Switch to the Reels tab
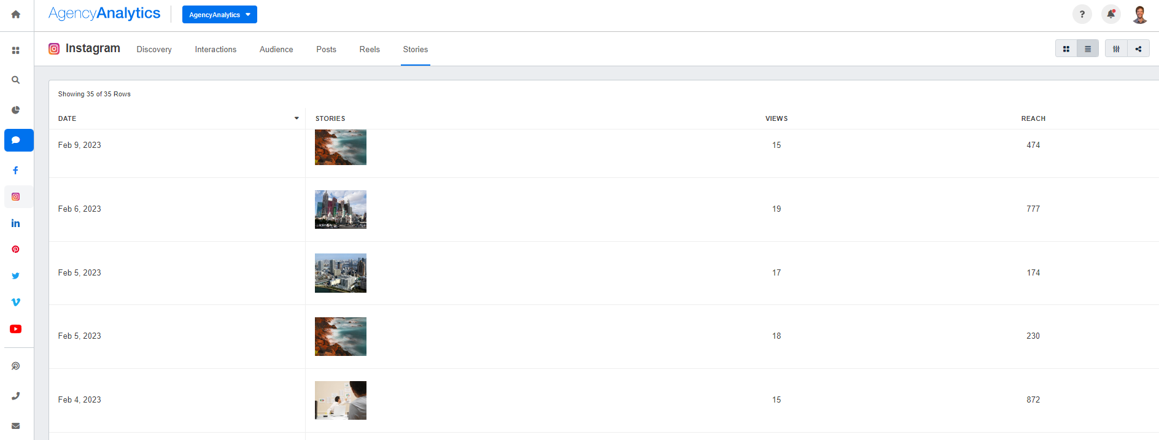This screenshot has width=1159, height=440. 370,50
